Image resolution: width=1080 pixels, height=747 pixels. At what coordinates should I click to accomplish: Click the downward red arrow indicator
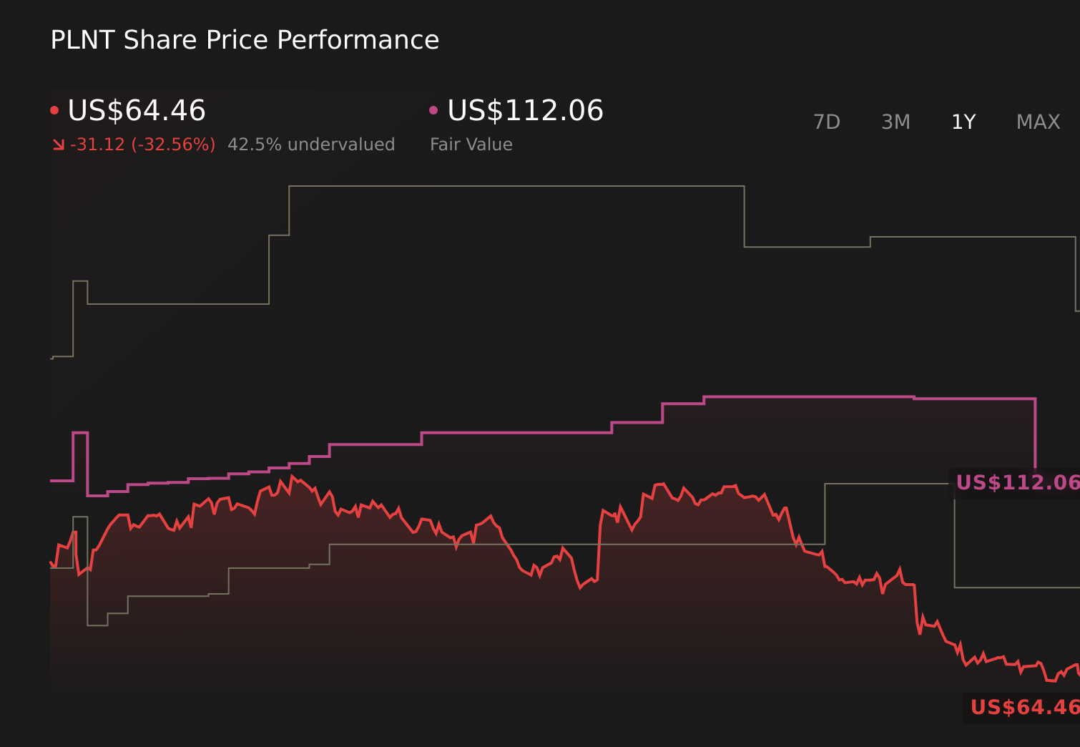[59, 144]
